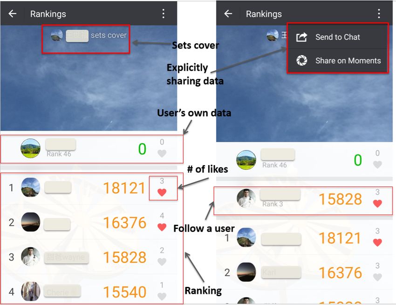Open rank 2 Karl avatar on right
Screen dimensions: 396x305
click(x=246, y=272)
